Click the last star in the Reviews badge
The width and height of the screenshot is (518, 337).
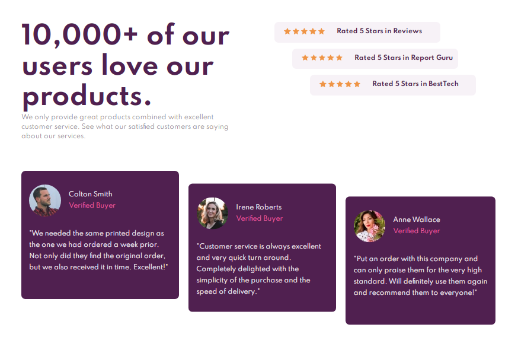(322, 31)
